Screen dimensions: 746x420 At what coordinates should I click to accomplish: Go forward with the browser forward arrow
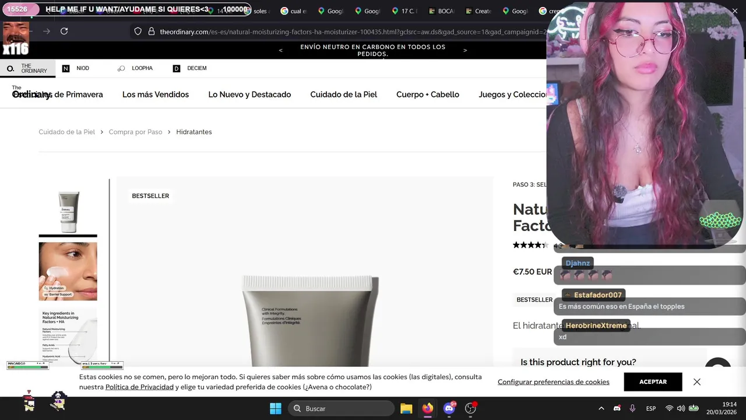47,32
